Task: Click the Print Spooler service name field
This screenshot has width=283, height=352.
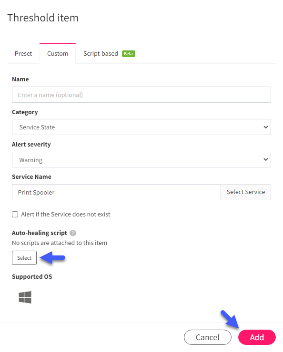Action: click(x=116, y=192)
